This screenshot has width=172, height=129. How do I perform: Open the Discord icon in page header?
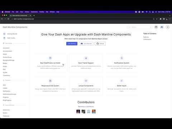tap(162, 27)
